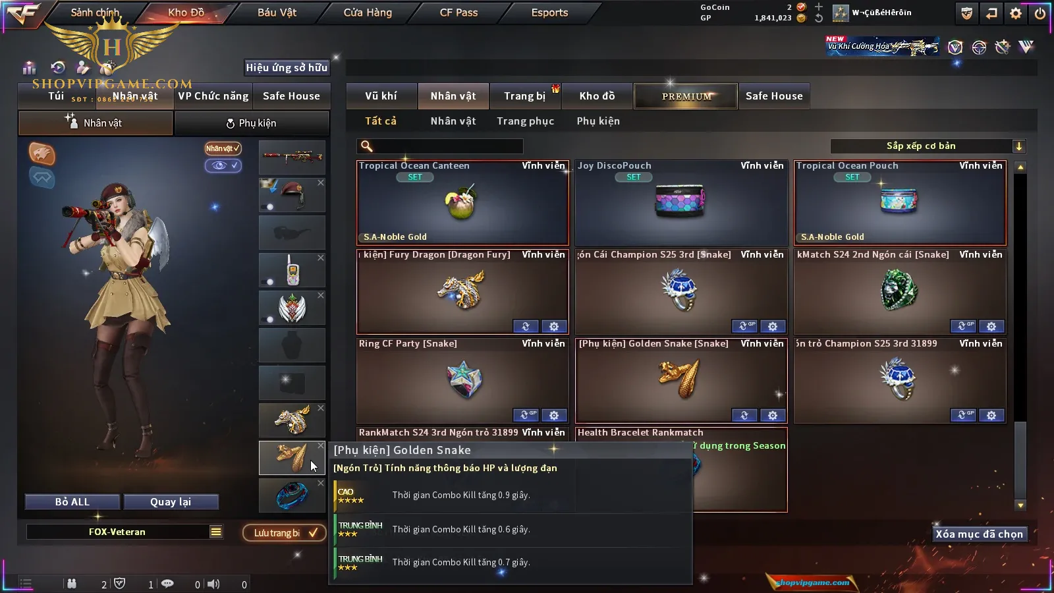Click the search magnifier icon
Viewport: 1054px width, 593px height.
(x=367, y=146)
